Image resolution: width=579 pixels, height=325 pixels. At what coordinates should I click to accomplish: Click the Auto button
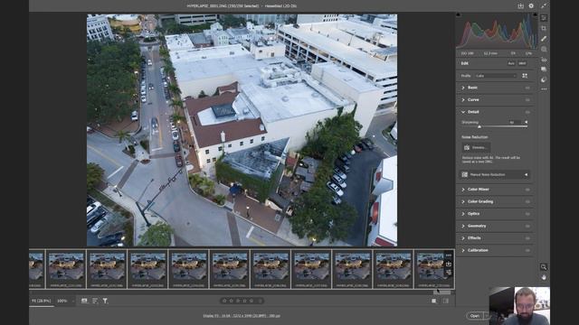click(x=511, y=63)
